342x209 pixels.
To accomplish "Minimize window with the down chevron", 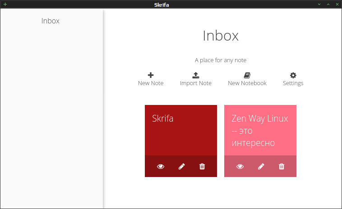I will (319, 5).
